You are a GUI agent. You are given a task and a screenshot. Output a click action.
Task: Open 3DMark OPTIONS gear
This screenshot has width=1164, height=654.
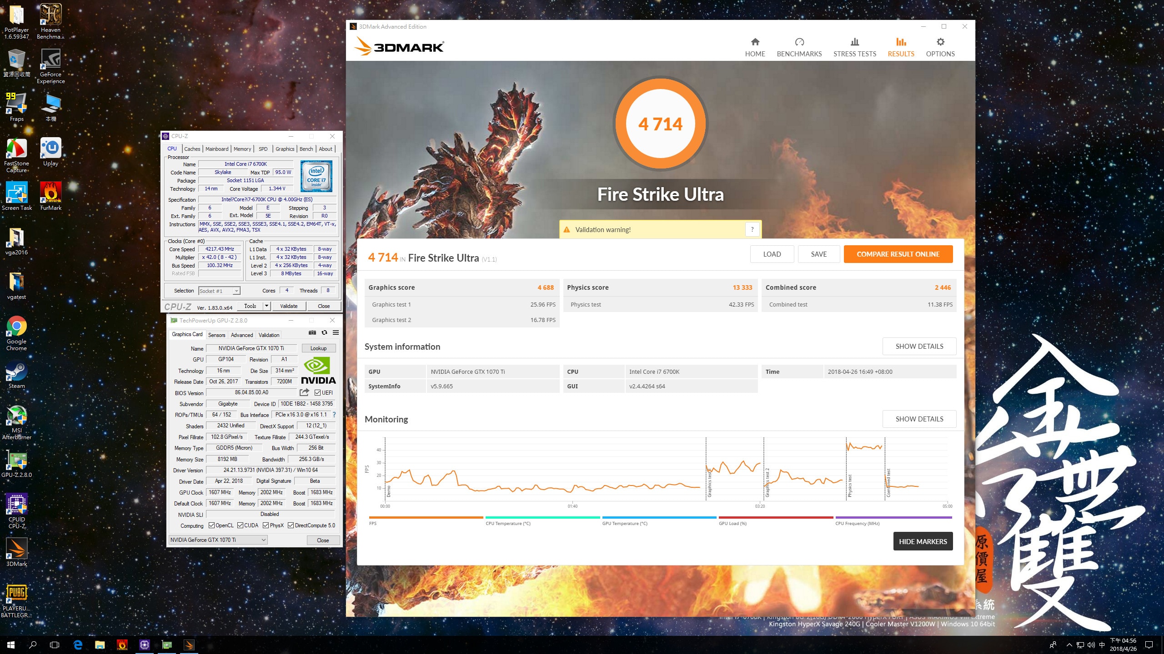tap(940, 47)
